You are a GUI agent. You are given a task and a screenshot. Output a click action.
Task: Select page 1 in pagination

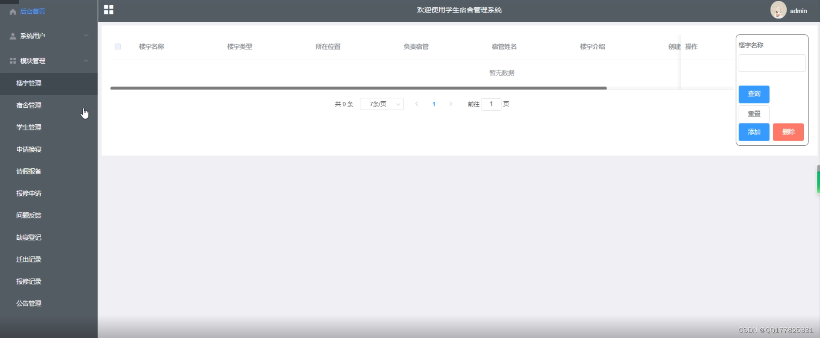[434, 104]
